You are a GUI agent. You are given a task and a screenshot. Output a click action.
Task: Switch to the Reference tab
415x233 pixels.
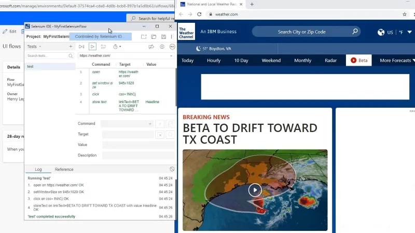tap(64, 169)
